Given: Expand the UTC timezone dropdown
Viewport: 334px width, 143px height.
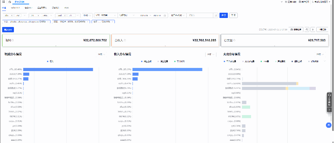Looking at the screenshot, I should [106, 16].
